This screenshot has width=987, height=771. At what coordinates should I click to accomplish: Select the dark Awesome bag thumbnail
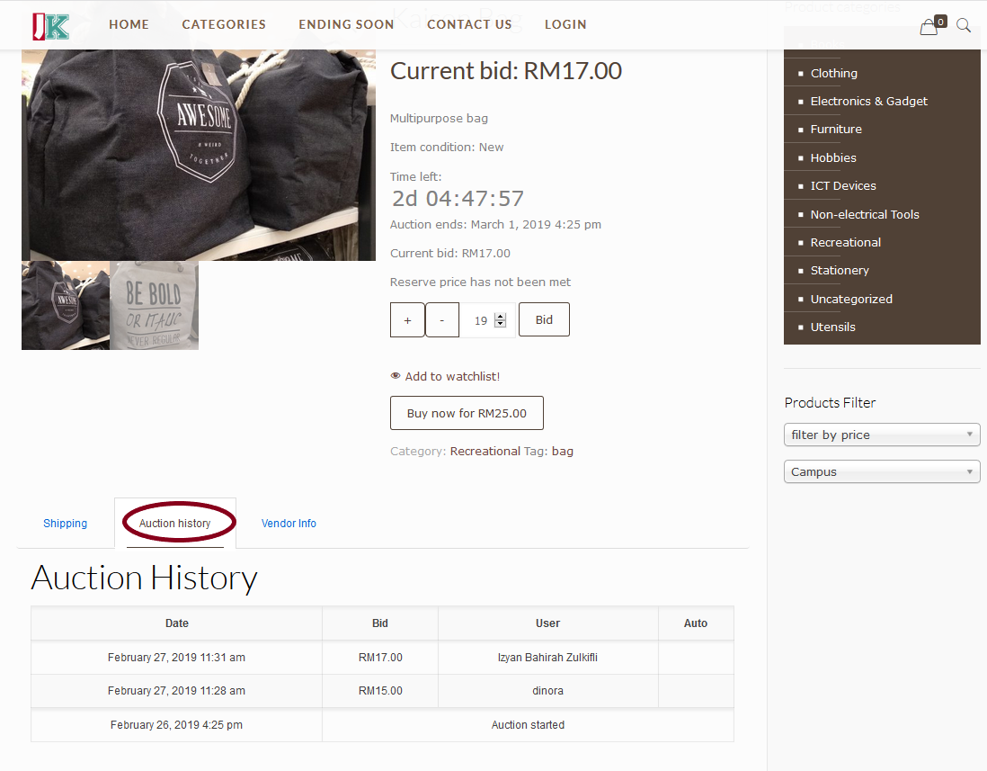(66, 306)
